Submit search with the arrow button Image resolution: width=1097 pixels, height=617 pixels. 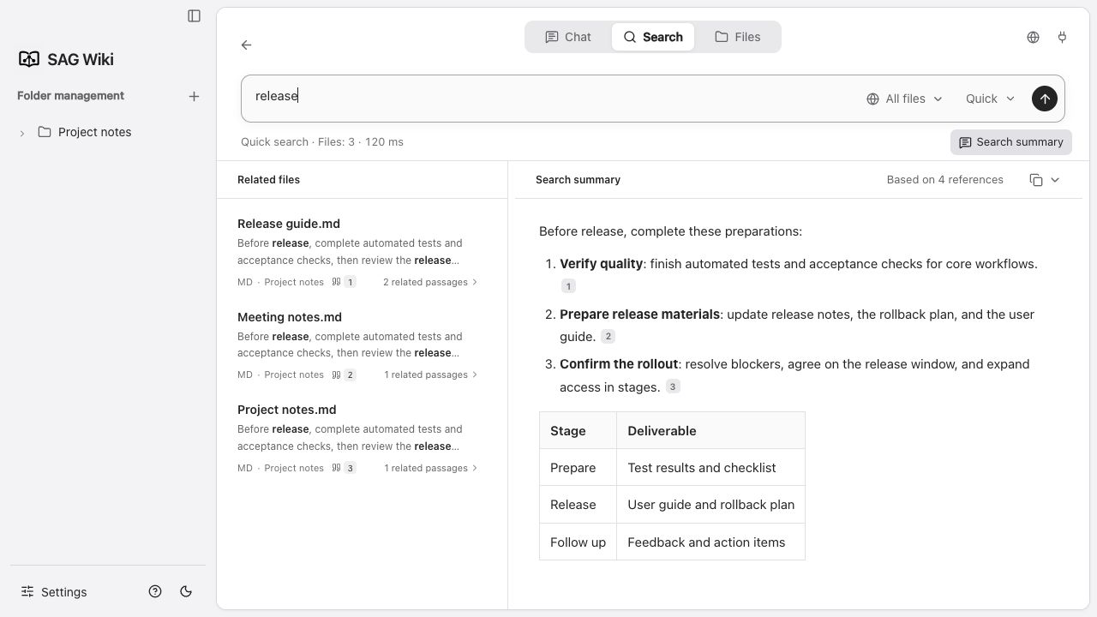coord(1044,99)
